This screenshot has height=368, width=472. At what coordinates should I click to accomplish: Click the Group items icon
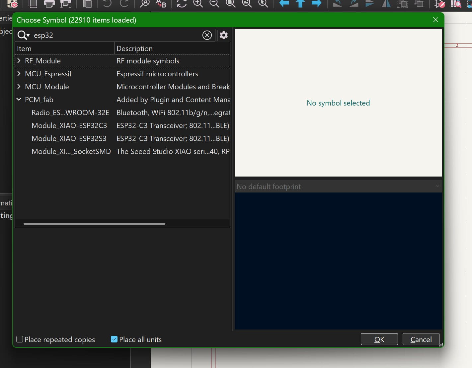click(403, 4)
